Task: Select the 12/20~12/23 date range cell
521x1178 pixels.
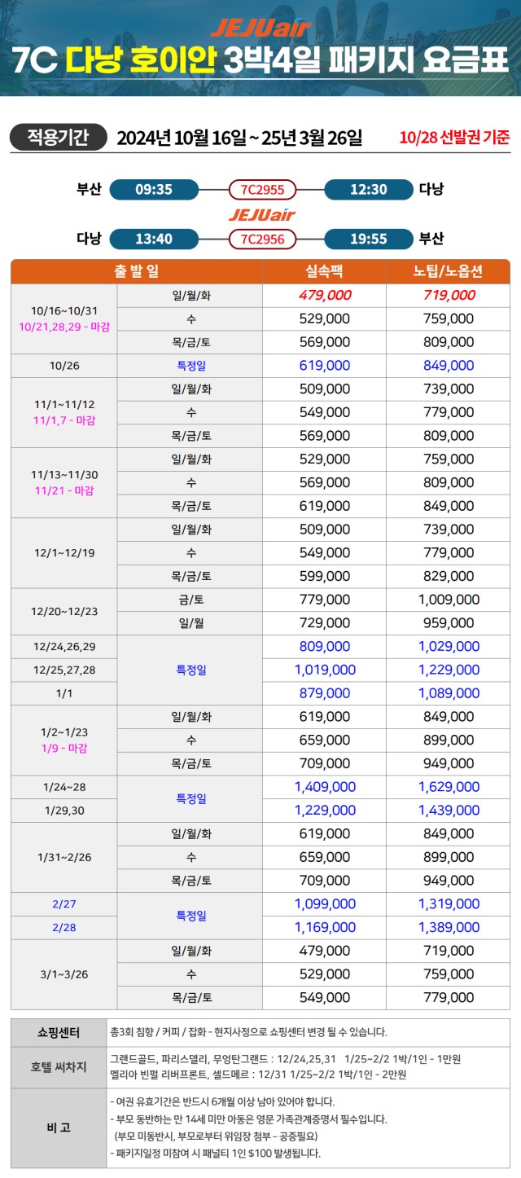Action: 64,611
